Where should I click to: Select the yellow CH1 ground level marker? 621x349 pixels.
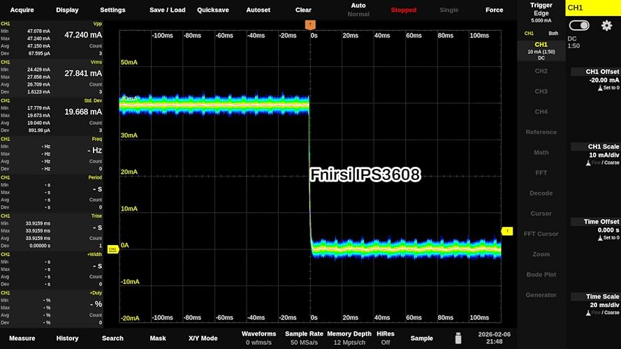coord(113,249)
